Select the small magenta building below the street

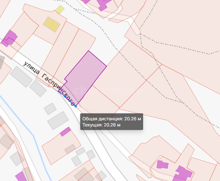[65, 132]
